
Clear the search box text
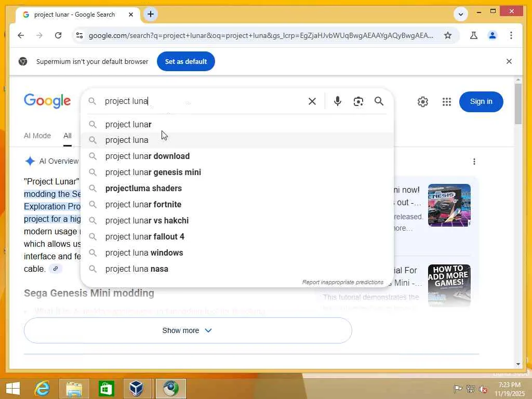312,101
